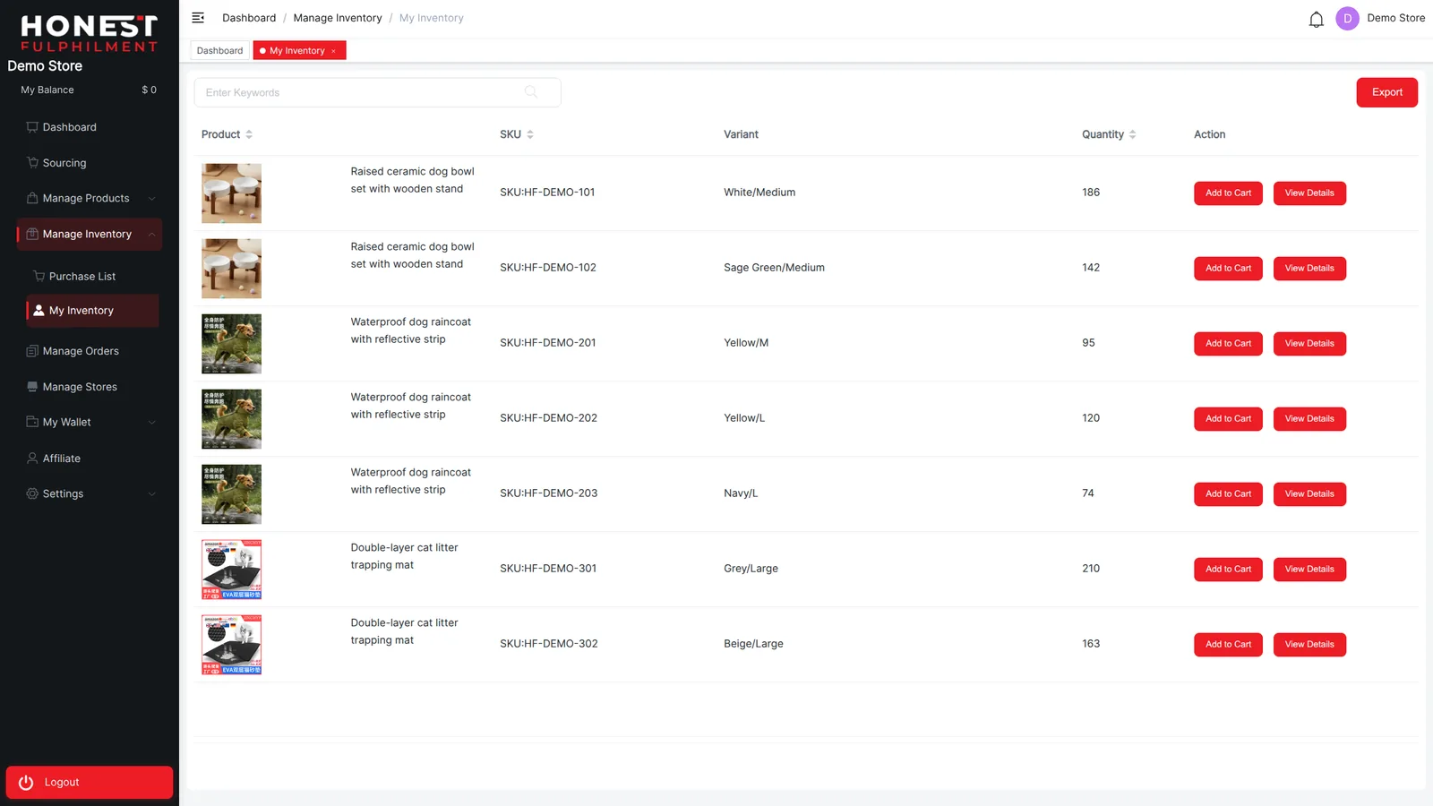Open thumbnail of Navy/L raincoat
Image resolution: width=1433 pixels, height=806 pixels.
(232, 494)
